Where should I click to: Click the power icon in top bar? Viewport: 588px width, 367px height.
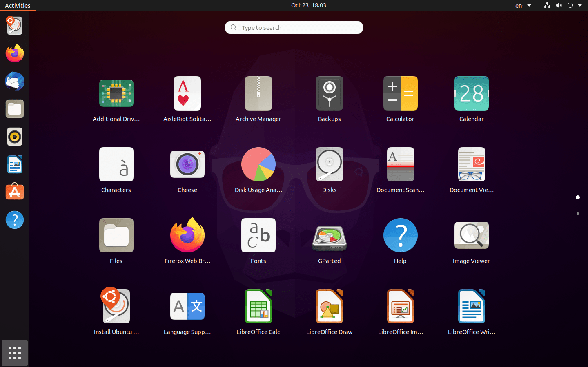point(570,5)
